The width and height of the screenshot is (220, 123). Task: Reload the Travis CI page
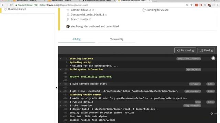tap(11, 5)
